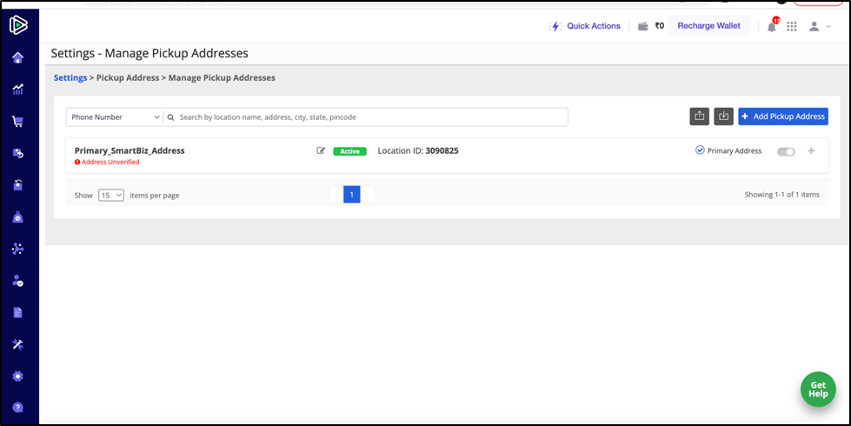Expand the user profile menu
Viewport: 851px width, 426px height.
click(820, 26)
